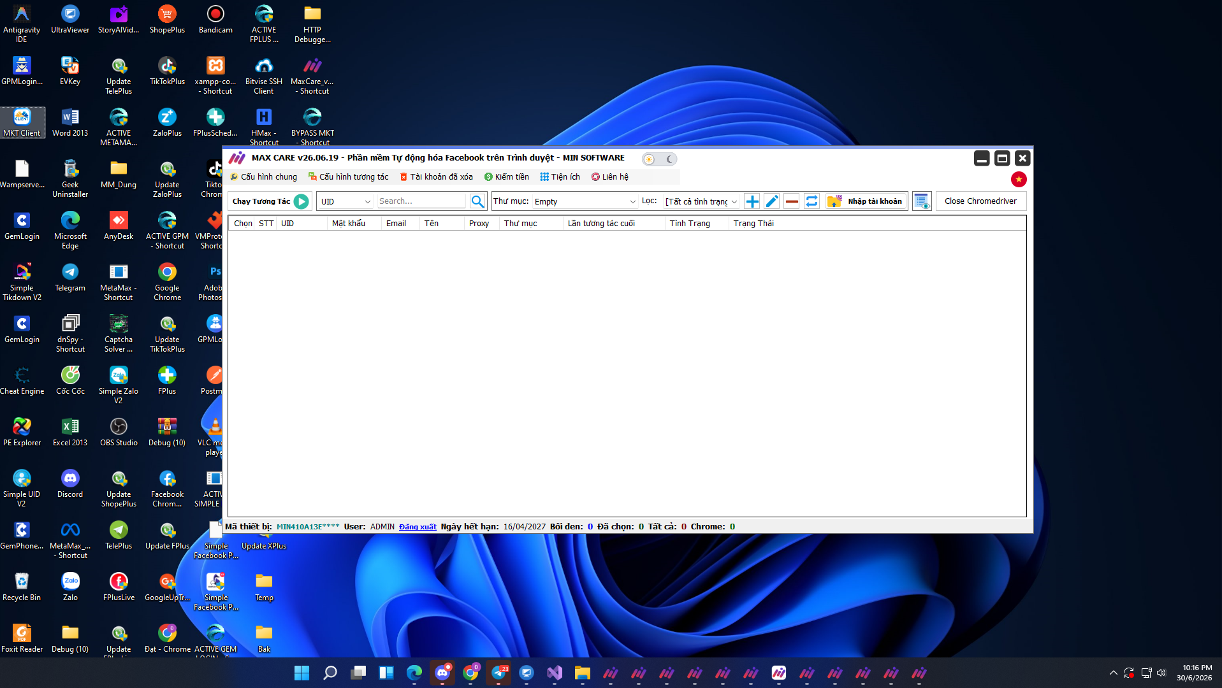The height and width of the screenshot is (688, 1222).
Task: Click the Chạy Tương Tác run button
Action: click(270, 201)
